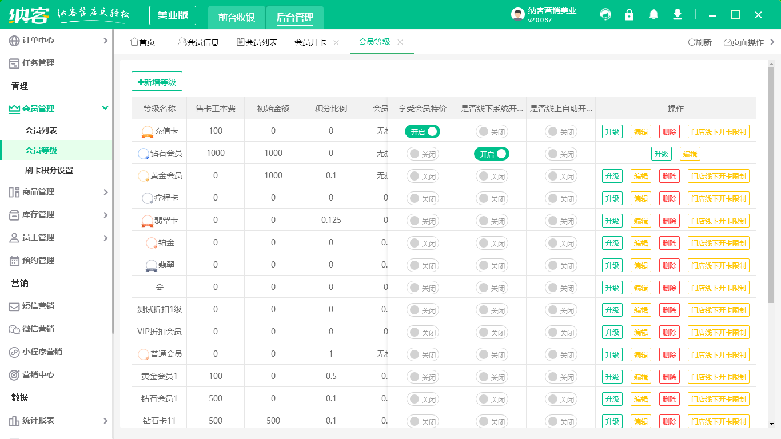Image resolution: width=781 pixels, height=439 pixels.
Task: Click the user avatar icon
Action: click(517, 15)
